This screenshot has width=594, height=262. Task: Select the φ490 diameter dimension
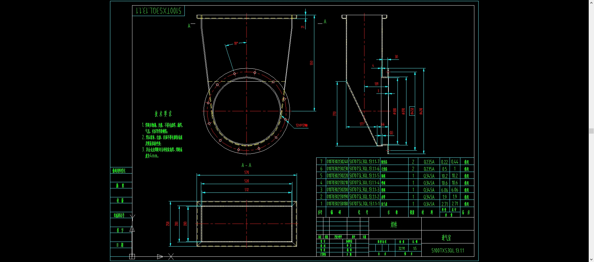click(421, 111)
